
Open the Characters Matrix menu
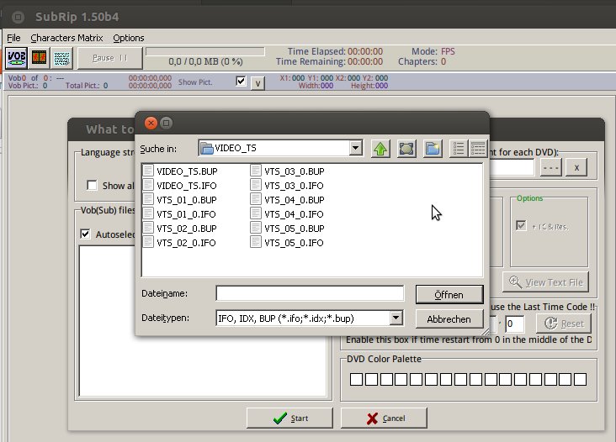point(66,38)
